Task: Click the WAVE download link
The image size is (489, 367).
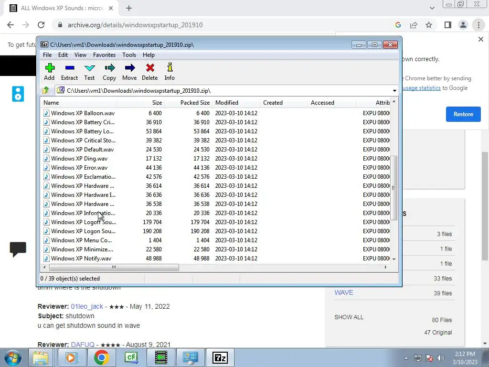Action: pyautogui.click(x=344, y=293)
